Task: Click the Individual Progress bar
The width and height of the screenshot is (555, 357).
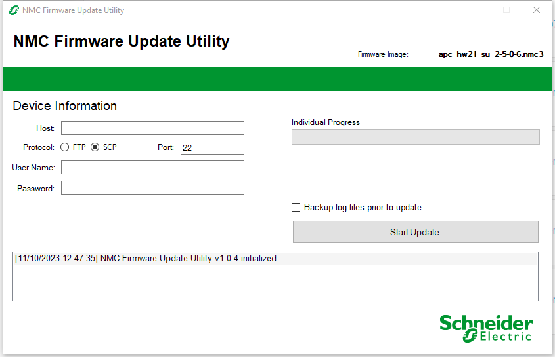Action: (416, 137)
